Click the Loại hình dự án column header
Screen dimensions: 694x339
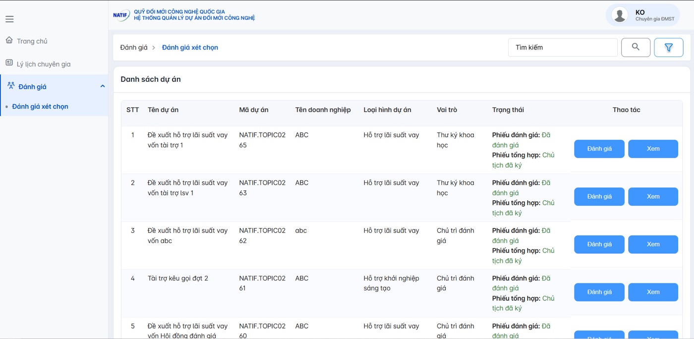pos(387,110)
